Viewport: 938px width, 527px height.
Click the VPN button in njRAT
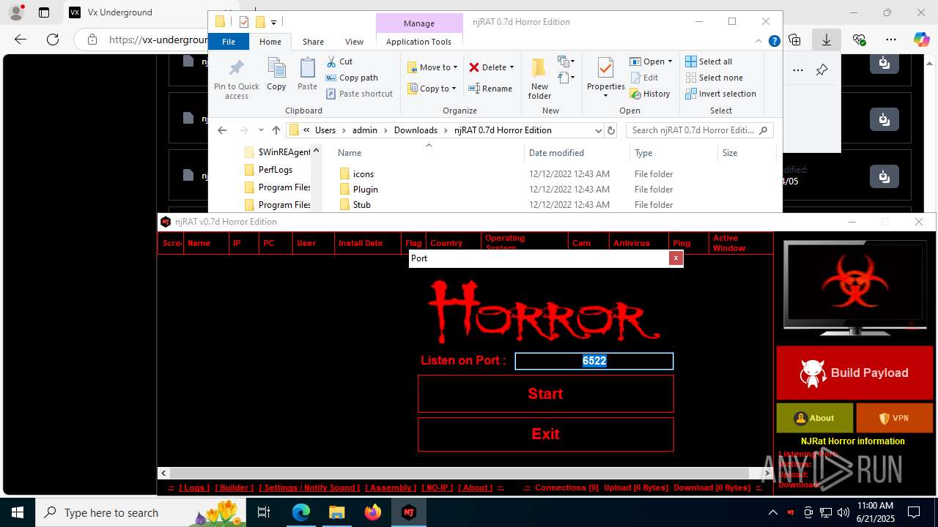click(x=894, y=418)
